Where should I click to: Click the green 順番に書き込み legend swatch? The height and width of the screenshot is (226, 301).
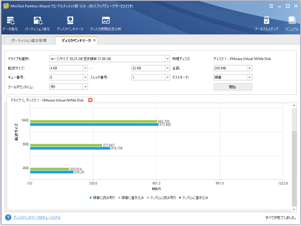[x=119, y=197]
